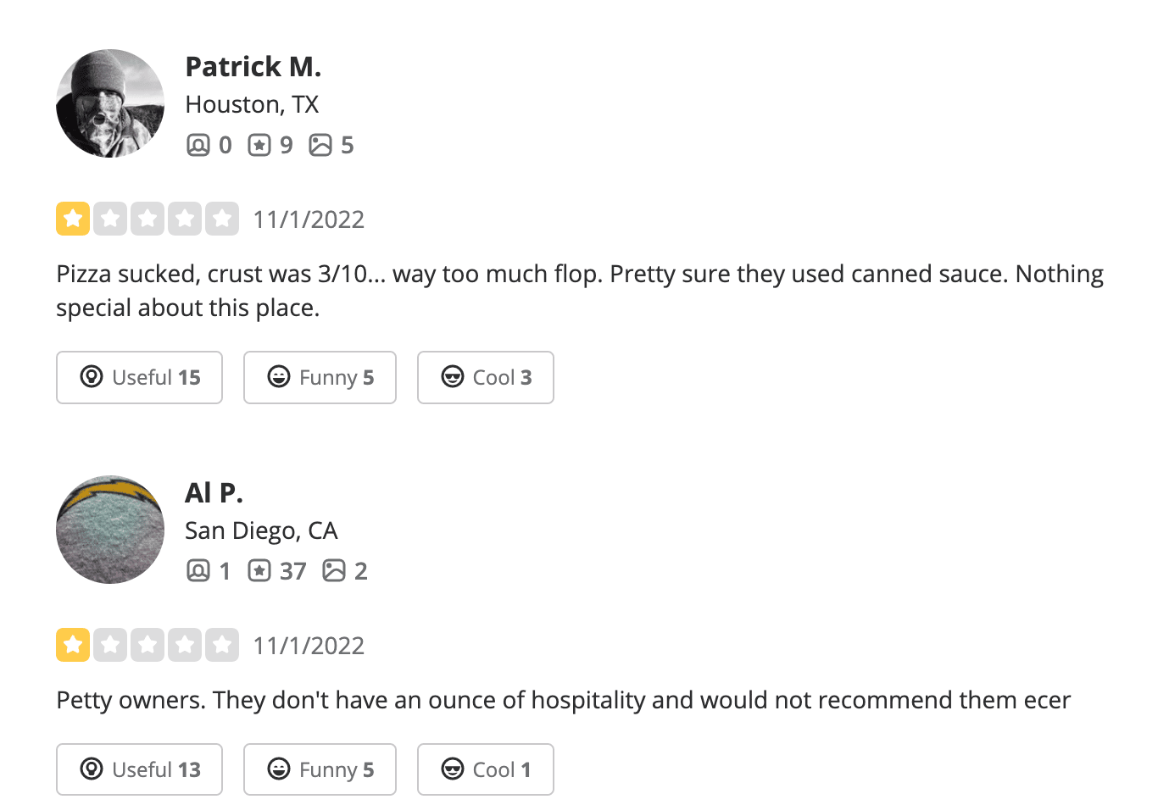Vote Useful on Al P.'s review
1158x805 pixels.
(140, 769)
